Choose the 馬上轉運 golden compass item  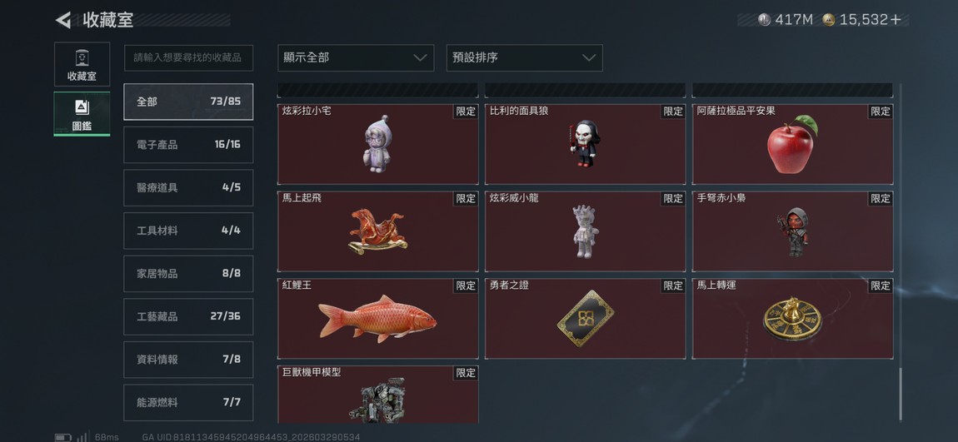click(x=792, y=319)
